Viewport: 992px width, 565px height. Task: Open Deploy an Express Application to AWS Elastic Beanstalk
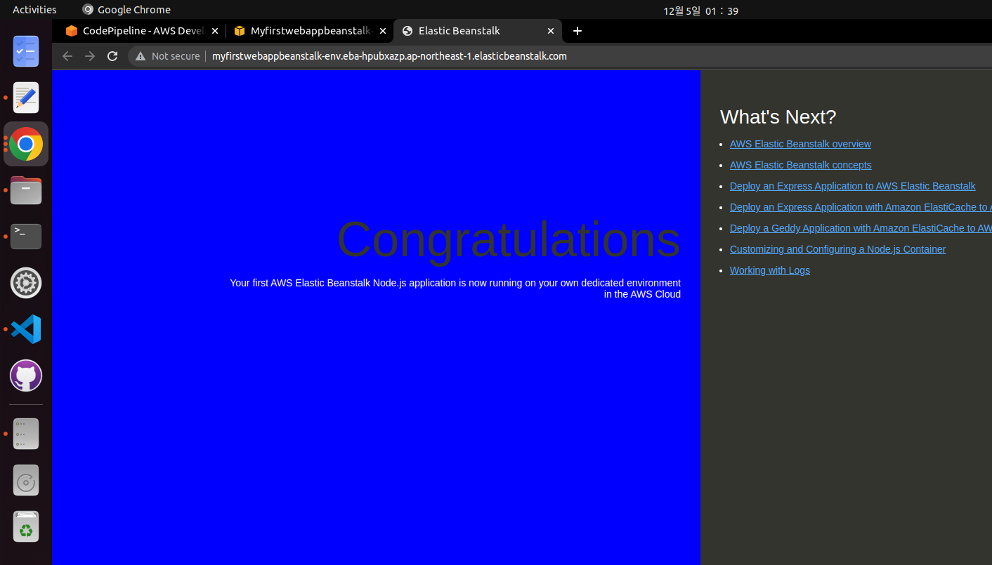coord(852,186)
